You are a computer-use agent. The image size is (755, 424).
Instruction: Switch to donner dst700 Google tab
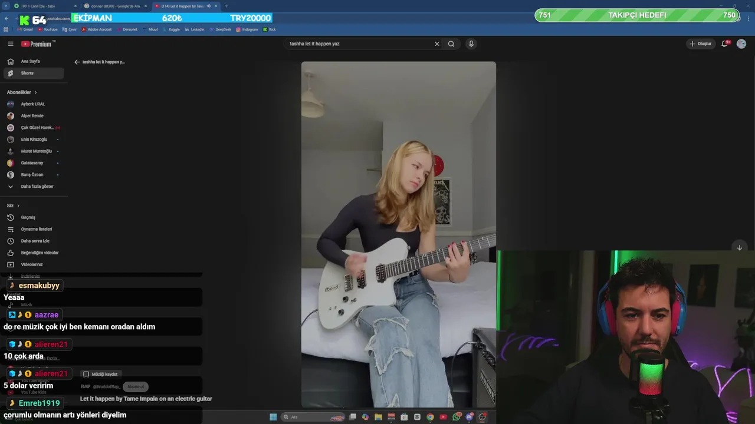tap(115, 6)
